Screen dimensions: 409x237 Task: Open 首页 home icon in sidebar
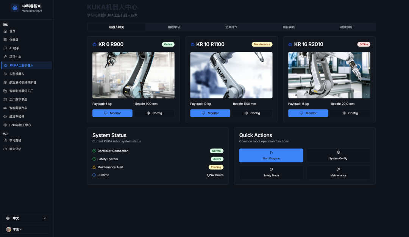5,31
